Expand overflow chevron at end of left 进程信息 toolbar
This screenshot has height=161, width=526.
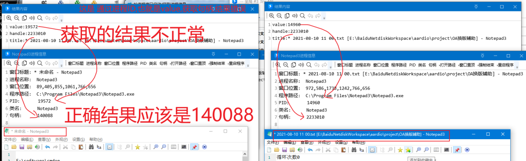click(249, 64)
